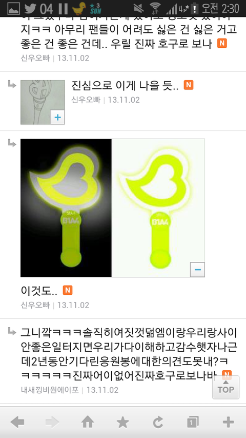Tap the duck icon in status bar

click(79, 8)
